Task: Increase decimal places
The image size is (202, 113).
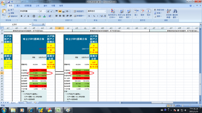Action: 101,16
